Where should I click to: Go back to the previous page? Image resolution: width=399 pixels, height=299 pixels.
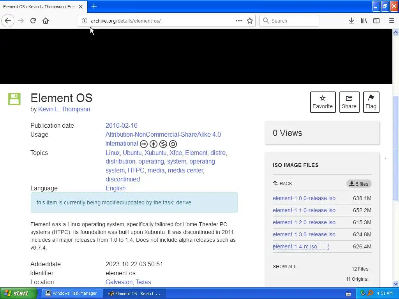8,21
